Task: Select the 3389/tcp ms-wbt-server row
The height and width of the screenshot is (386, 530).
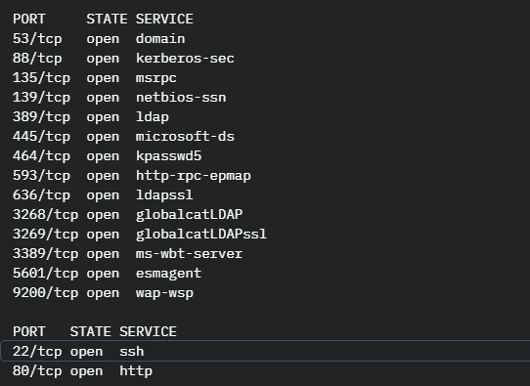Action: [127, 254]
